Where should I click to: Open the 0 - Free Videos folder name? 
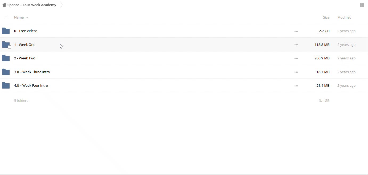pos(26,31)
